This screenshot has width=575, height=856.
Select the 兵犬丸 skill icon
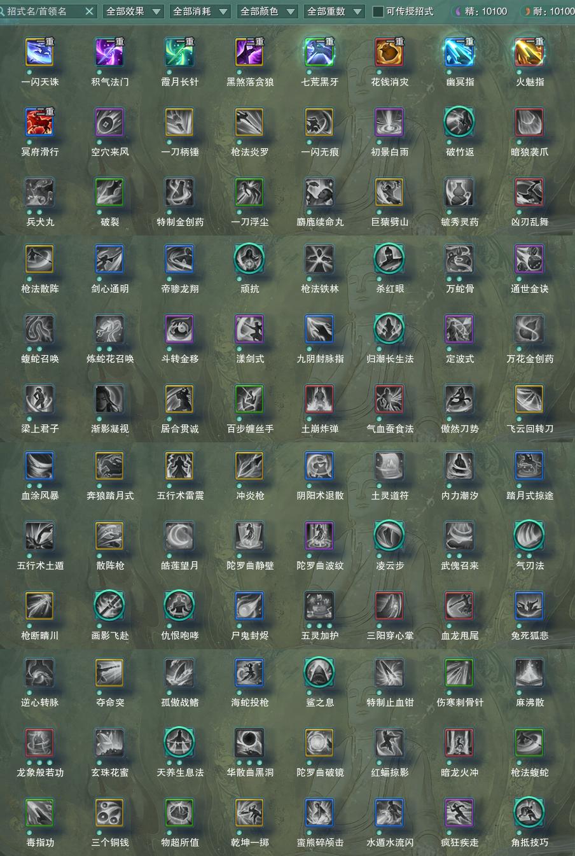39,192
